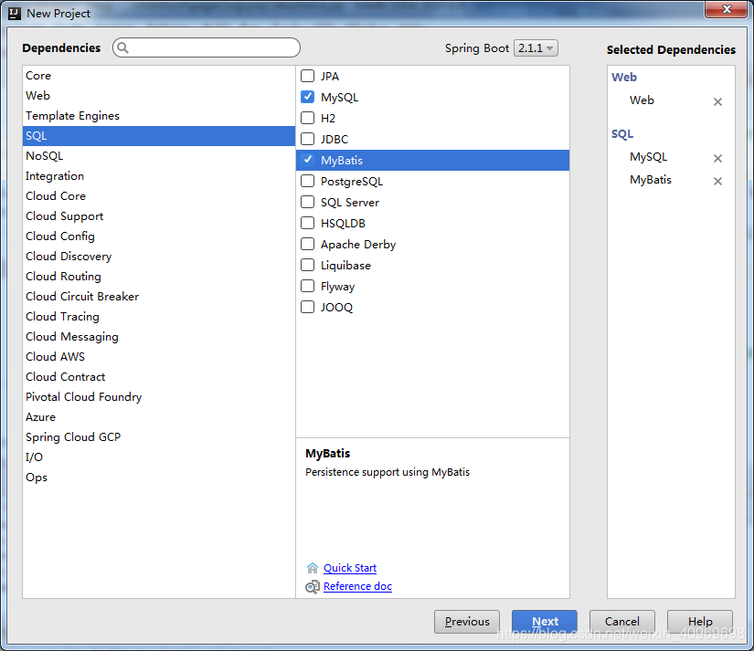The height and width of the screenshot is (651, 754).
Task: Click the Quick Start home icon
Action: coord(312,568)
